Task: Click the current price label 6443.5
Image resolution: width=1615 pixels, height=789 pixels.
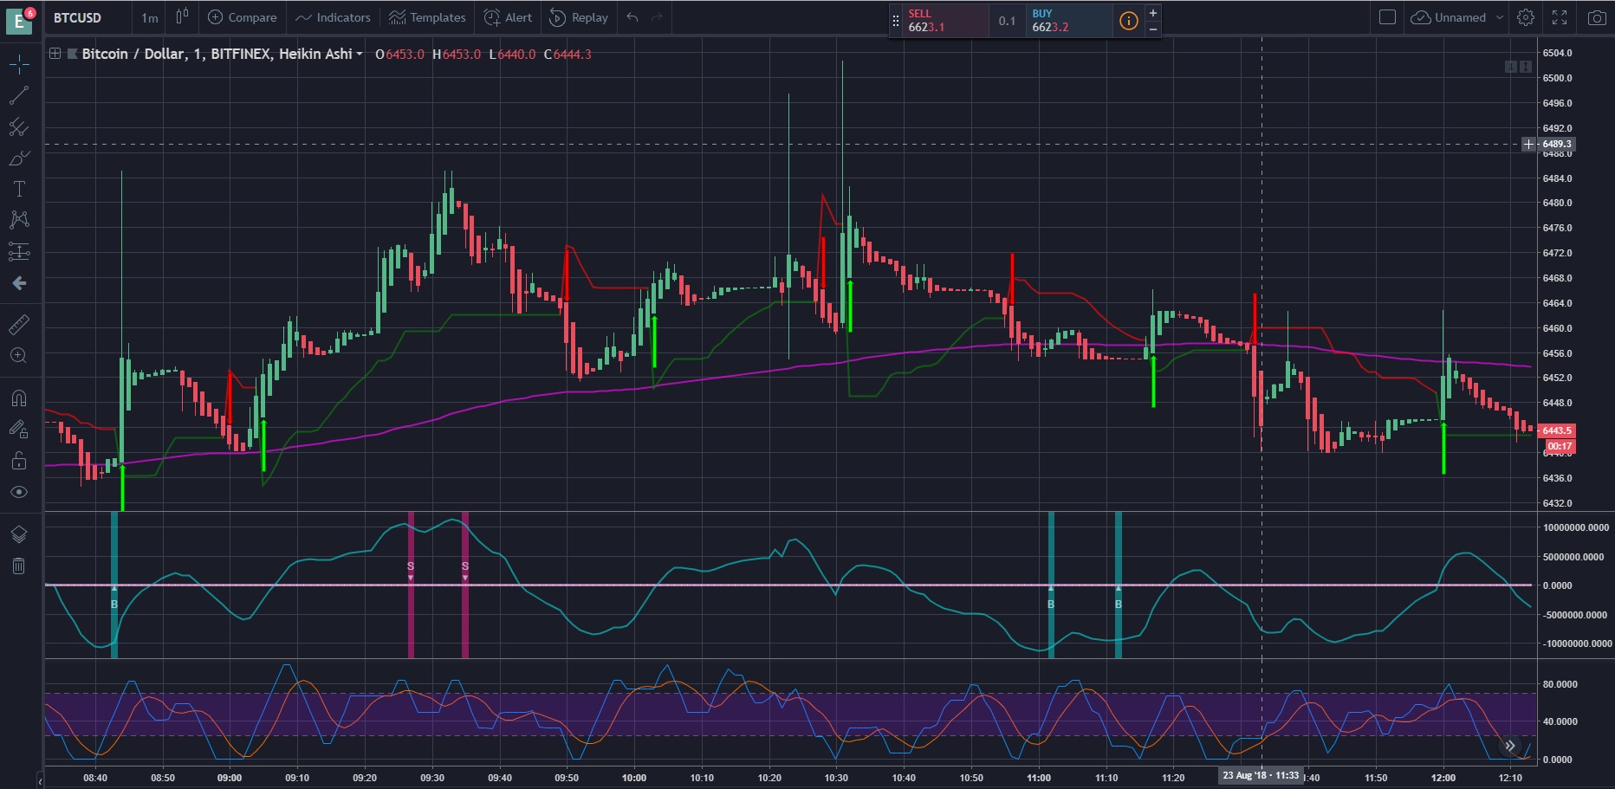Action: [x=1556, y=430]
